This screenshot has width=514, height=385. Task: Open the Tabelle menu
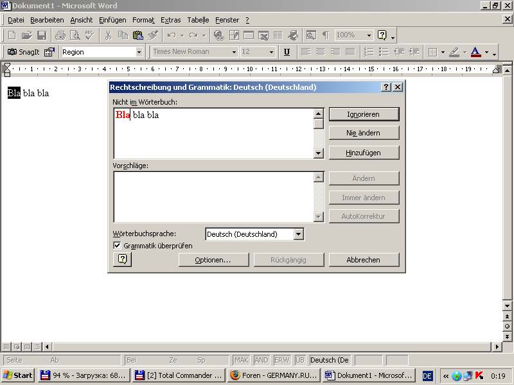(x=198, y=20)
